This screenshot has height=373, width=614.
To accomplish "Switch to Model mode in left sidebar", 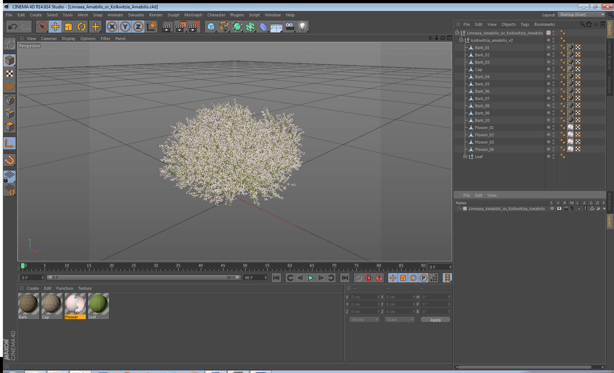I will (x=9, y=60).
